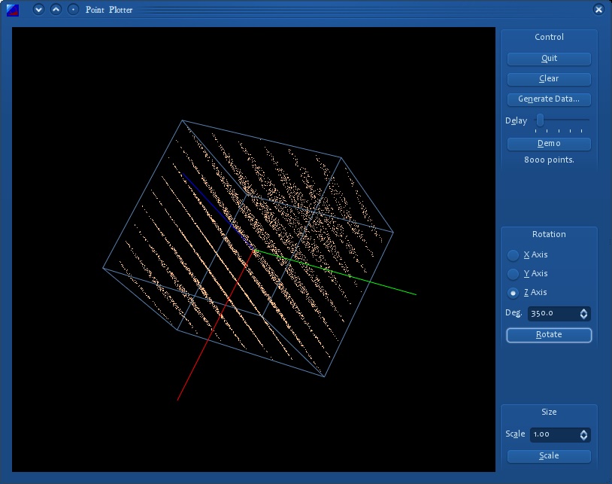Viewport: 612px width, 484px height.
Task: Click inside the Deg. input field
Action: click(x=551, y=314)
